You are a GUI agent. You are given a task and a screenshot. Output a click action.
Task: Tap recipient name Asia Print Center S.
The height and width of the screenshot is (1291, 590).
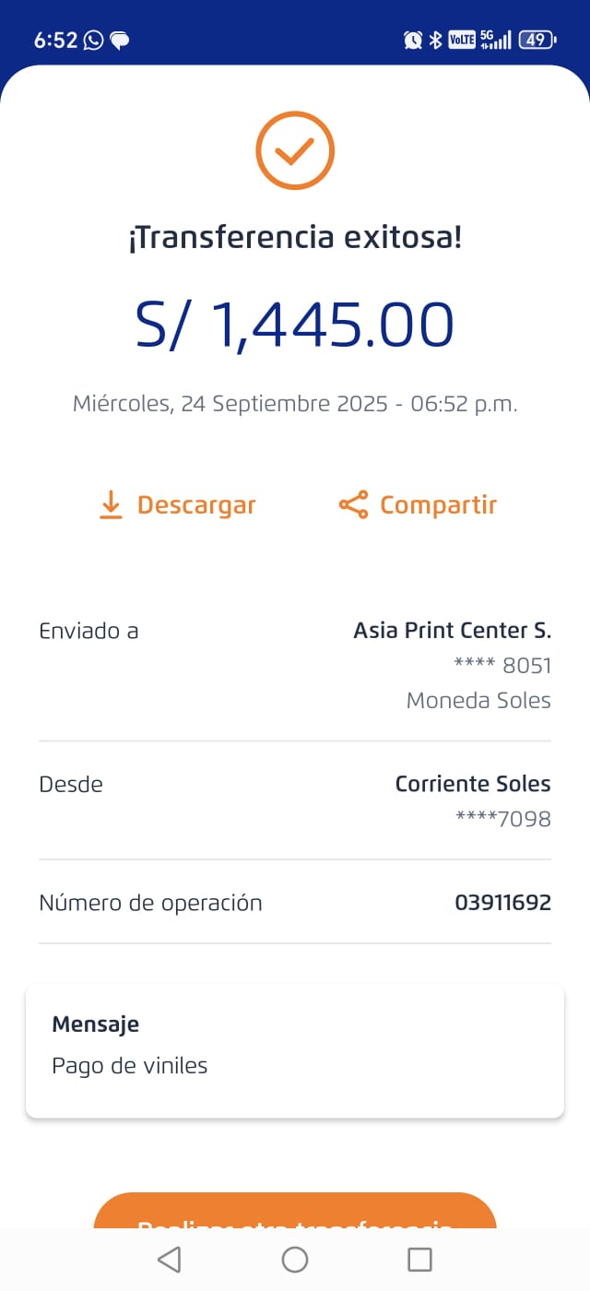tap(452, 631)
